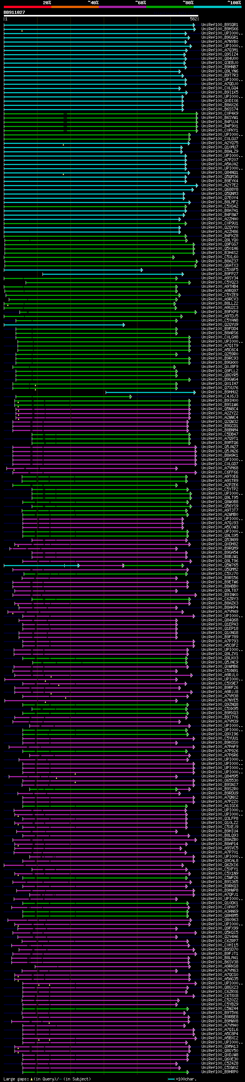This screenshot has width=245, height=1082.
Task: Click the UniRef100_A7Q3M1 label
Action: coord(220,50)
